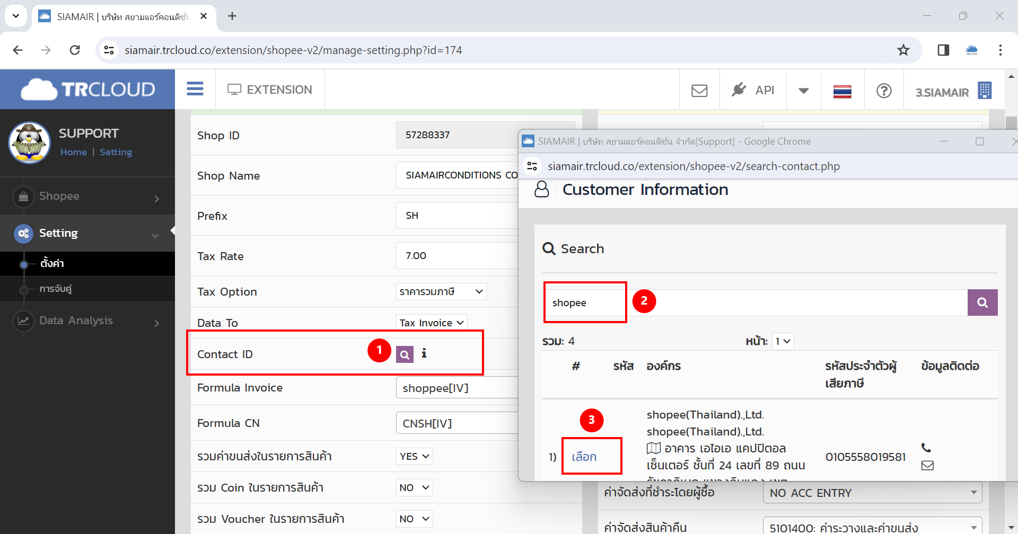The image size is (1018, 534).
Task: Close the SIAMAIR browser tab
Action: pos(204,16)
